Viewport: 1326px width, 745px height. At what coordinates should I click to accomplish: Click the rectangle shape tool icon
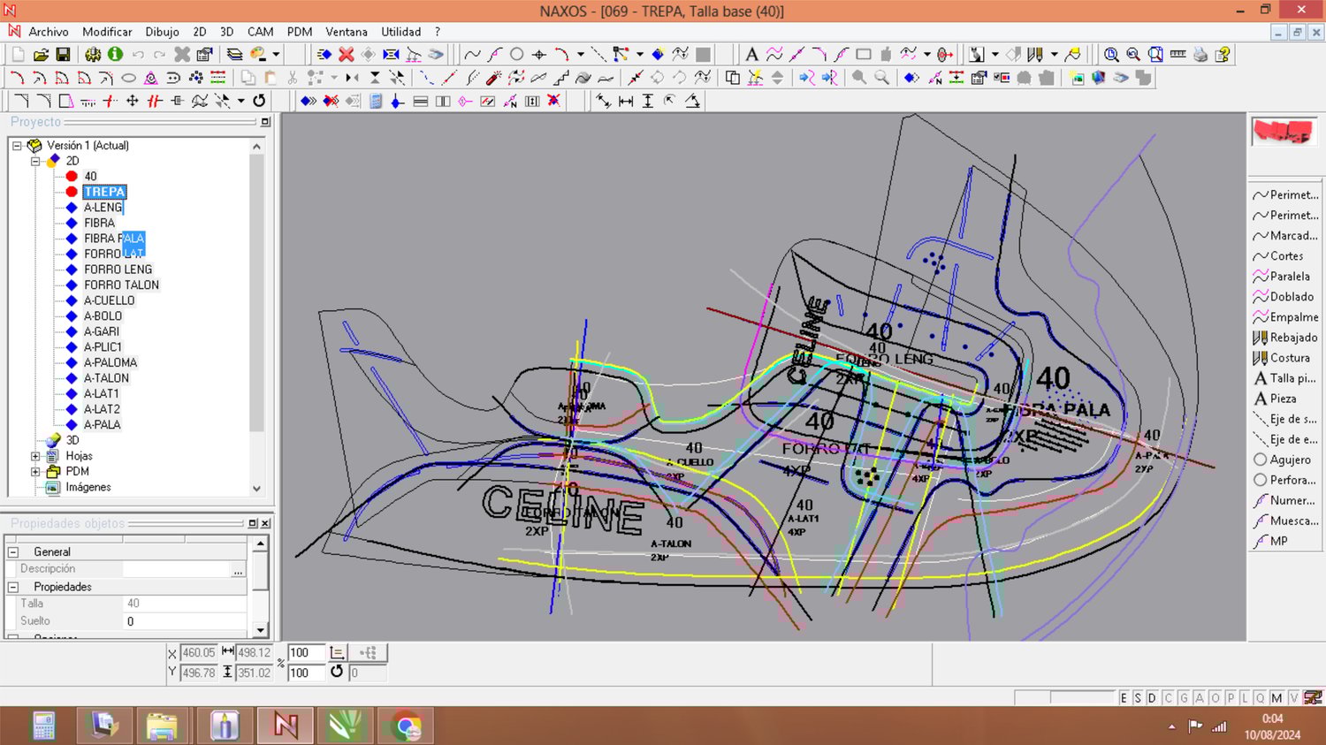[x=864, y=55]
